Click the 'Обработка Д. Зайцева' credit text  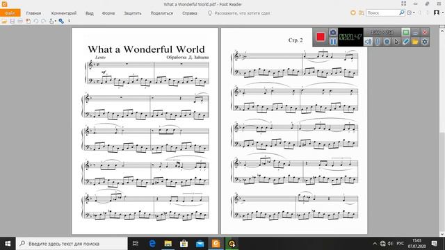tap(187, 57)
